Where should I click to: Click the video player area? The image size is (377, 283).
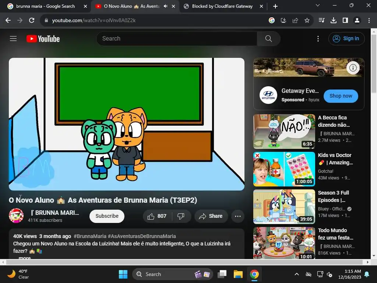click(x=127, y=124)
